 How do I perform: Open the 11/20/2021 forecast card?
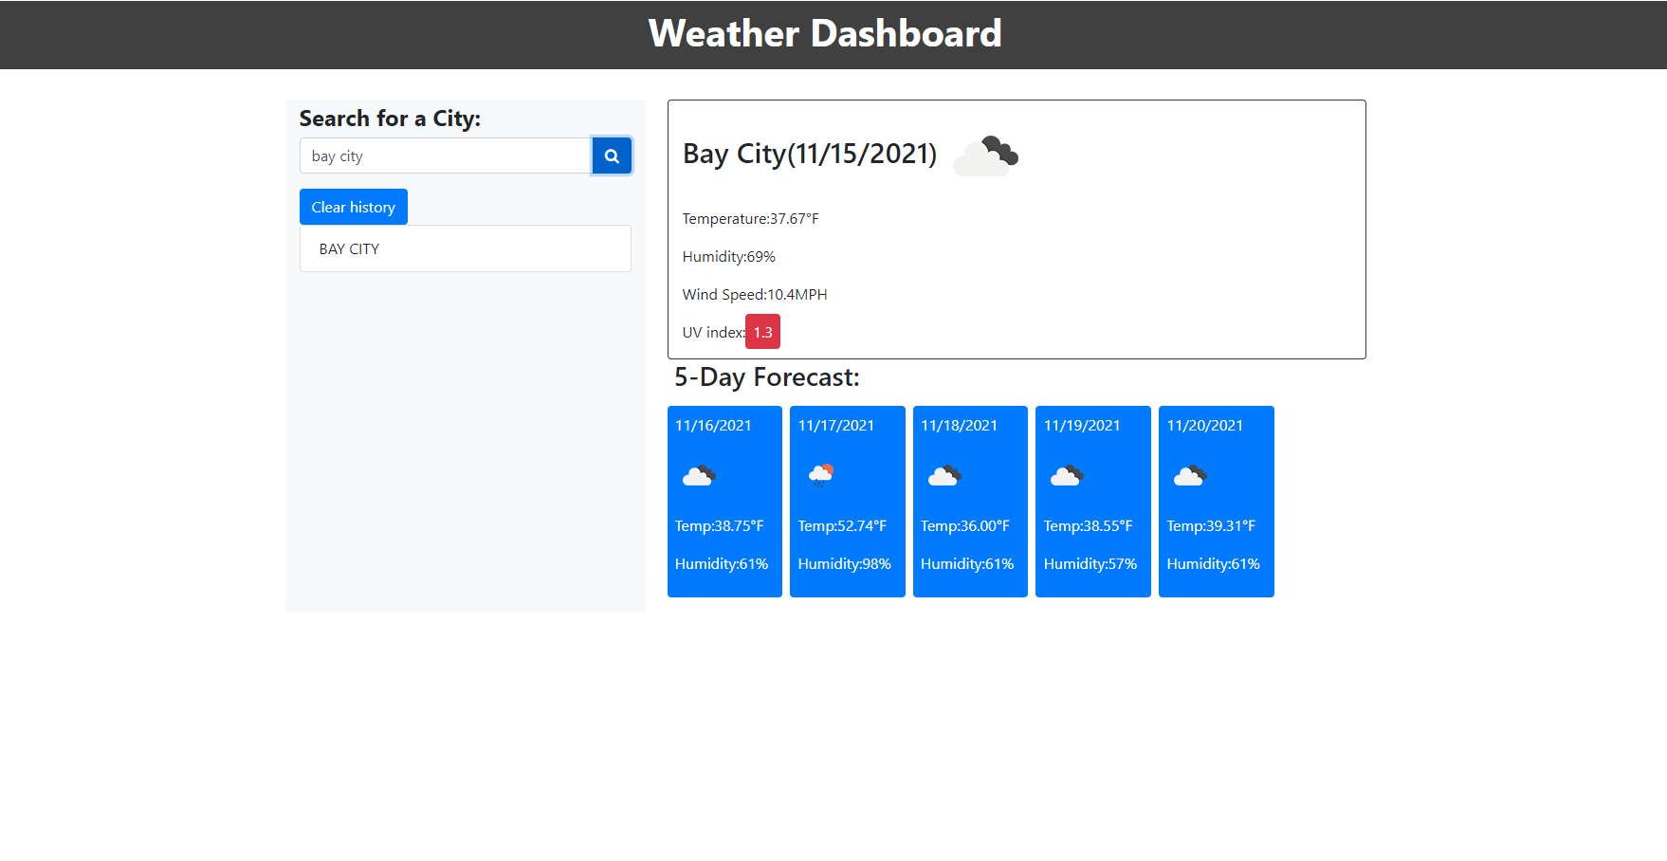(1216, 502)
